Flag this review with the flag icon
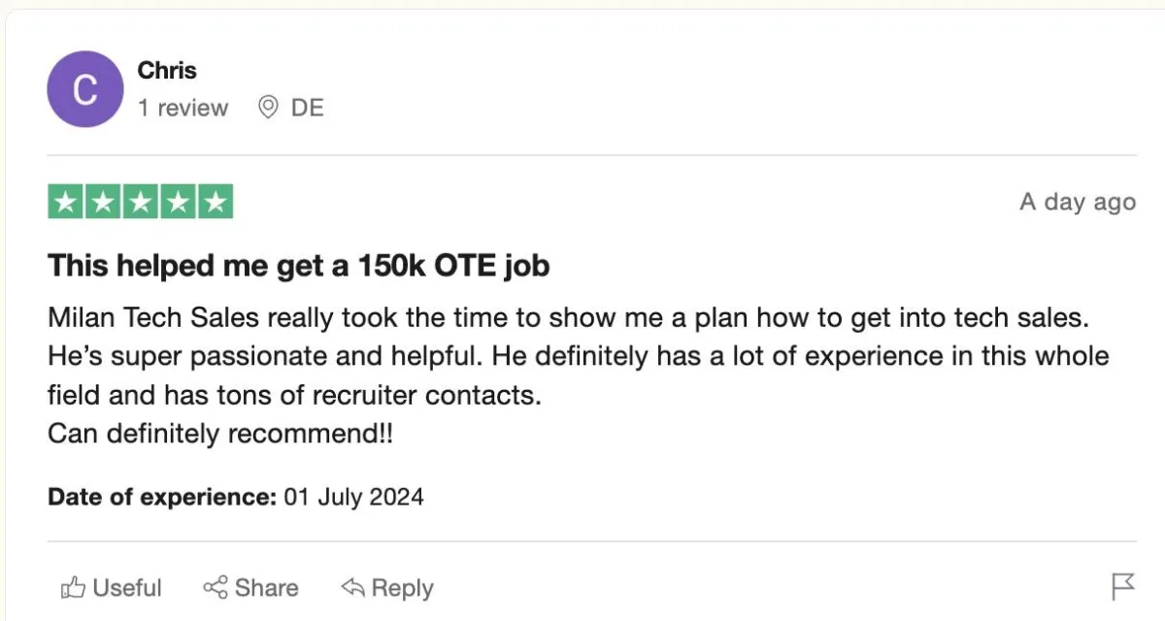 click(x=1123, y=587)
